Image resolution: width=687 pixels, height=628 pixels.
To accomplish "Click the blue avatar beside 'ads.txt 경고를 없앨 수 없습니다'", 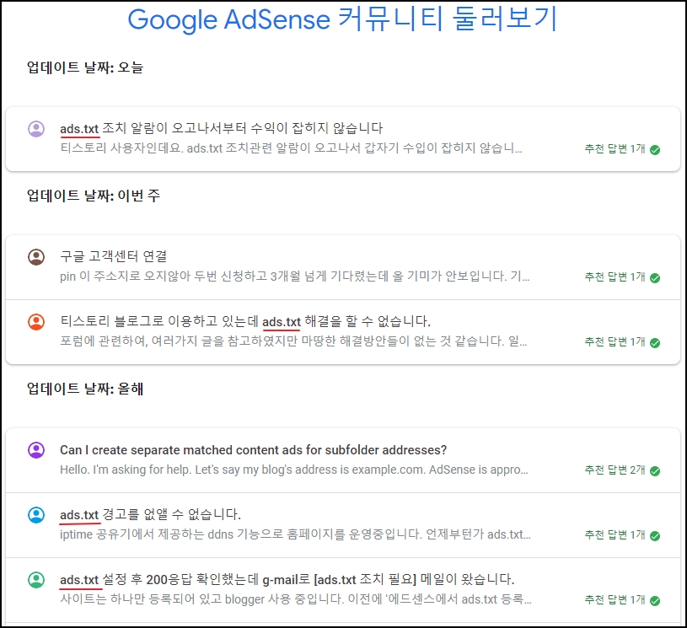I will click(x=36, y=514).
